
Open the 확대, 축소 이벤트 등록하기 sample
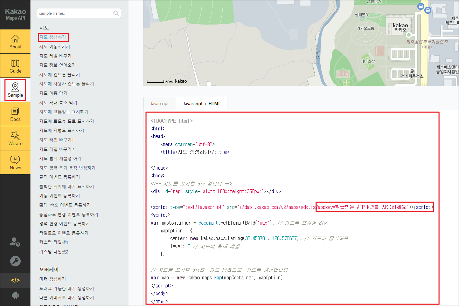[x=65, y=205]
